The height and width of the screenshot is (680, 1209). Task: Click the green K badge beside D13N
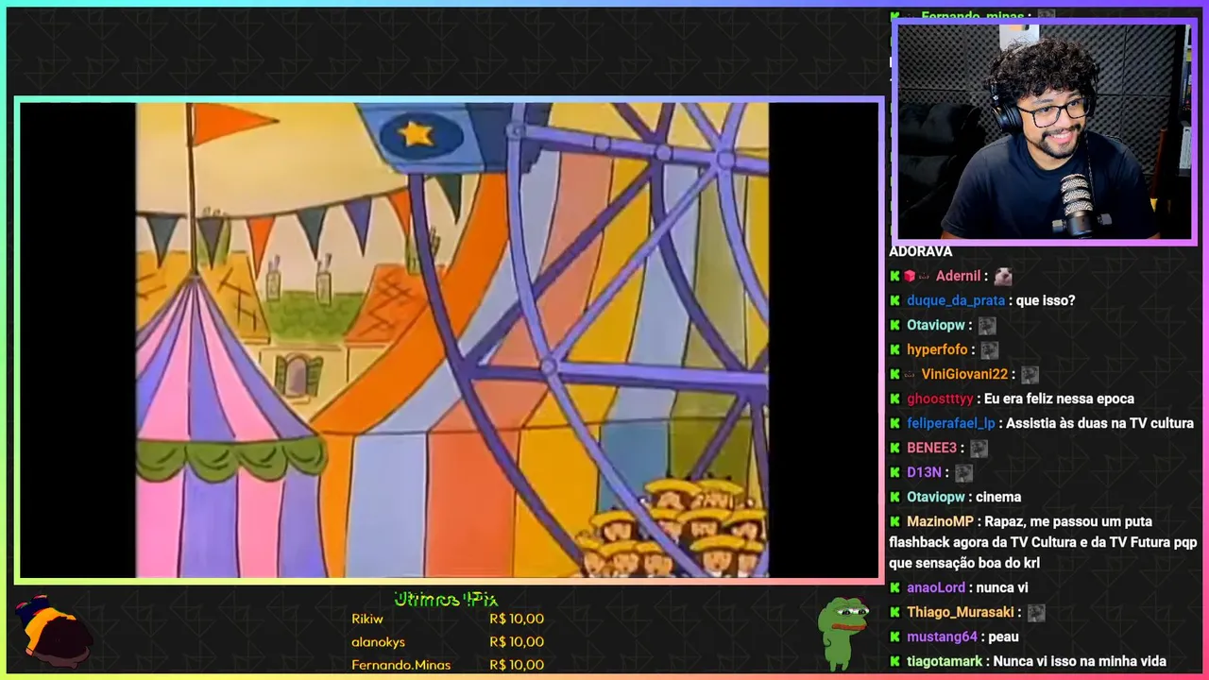[x=894, y=472]
